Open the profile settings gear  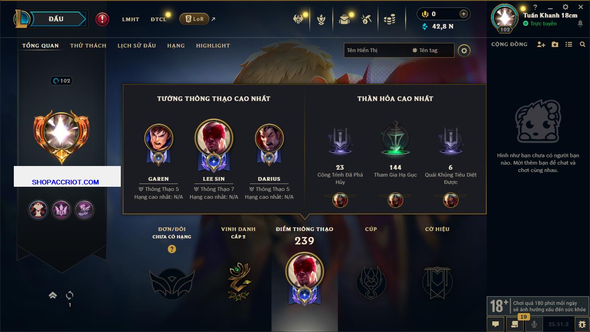tap(464, 50)
